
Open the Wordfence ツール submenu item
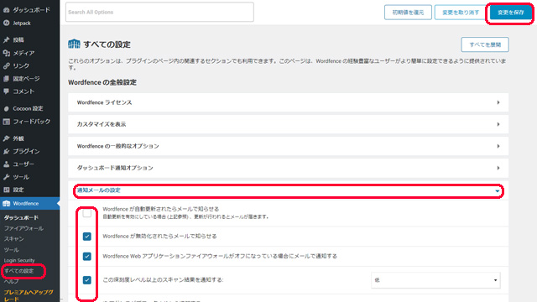(11, 250)
